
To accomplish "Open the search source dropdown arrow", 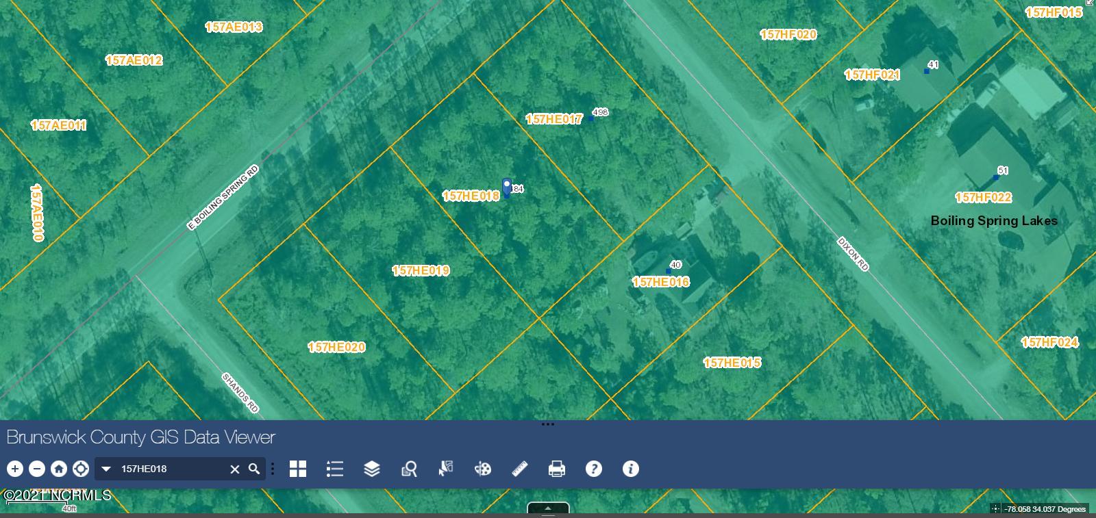I will click(x=106, y=469).
